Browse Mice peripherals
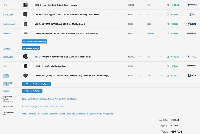200x134 pixels. [x=45, y=107]
